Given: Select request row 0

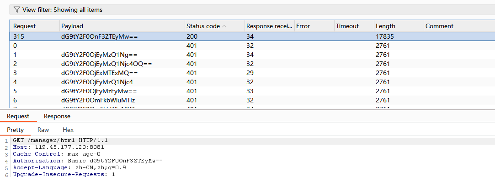Looking at the screenshot, I should (x=252, y=46).
